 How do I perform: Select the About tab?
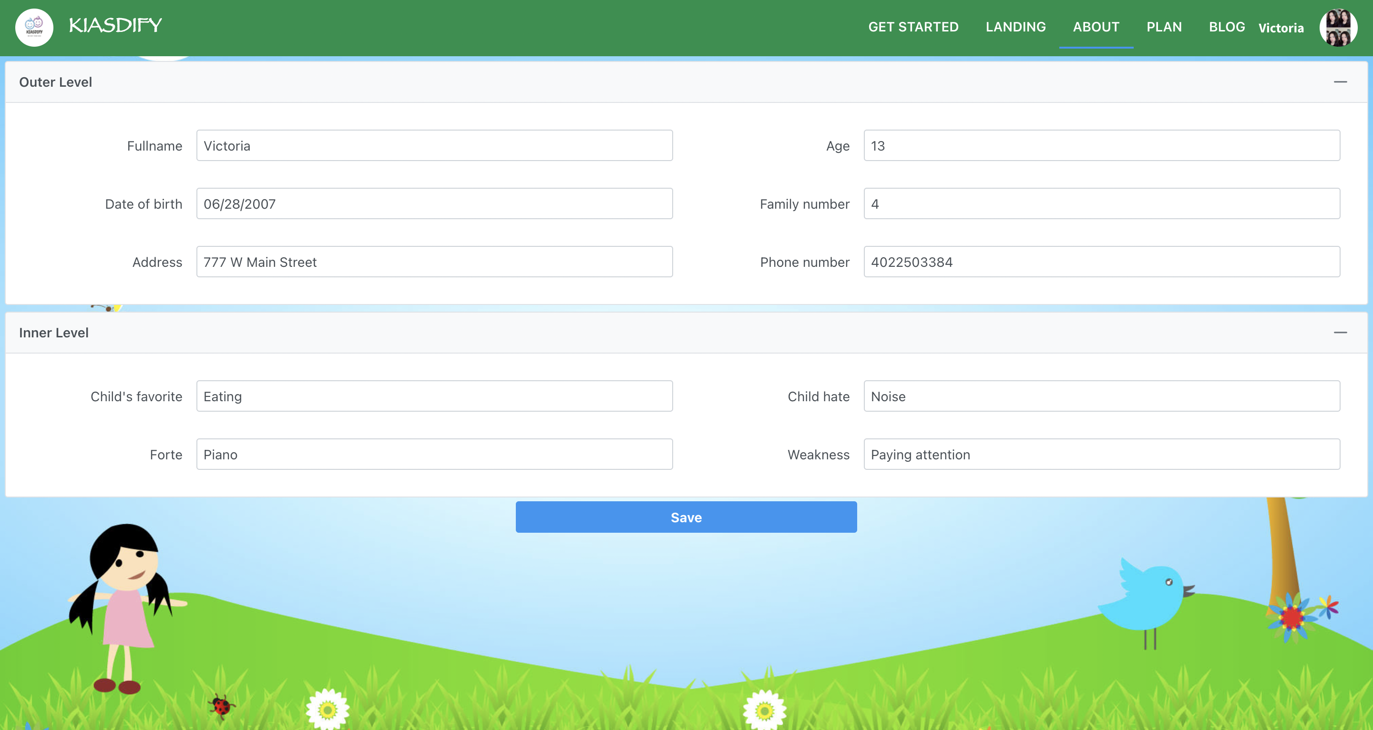coord(1096,27)
